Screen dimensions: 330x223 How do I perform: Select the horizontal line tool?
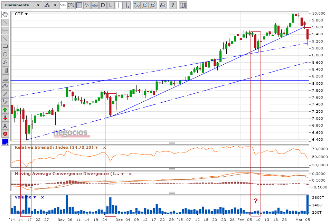pos(5,30)
